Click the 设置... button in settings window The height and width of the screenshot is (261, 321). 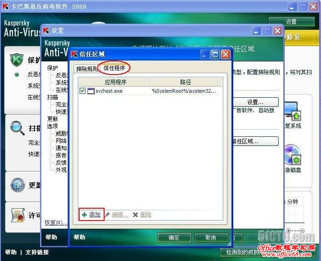pos(256,102)
